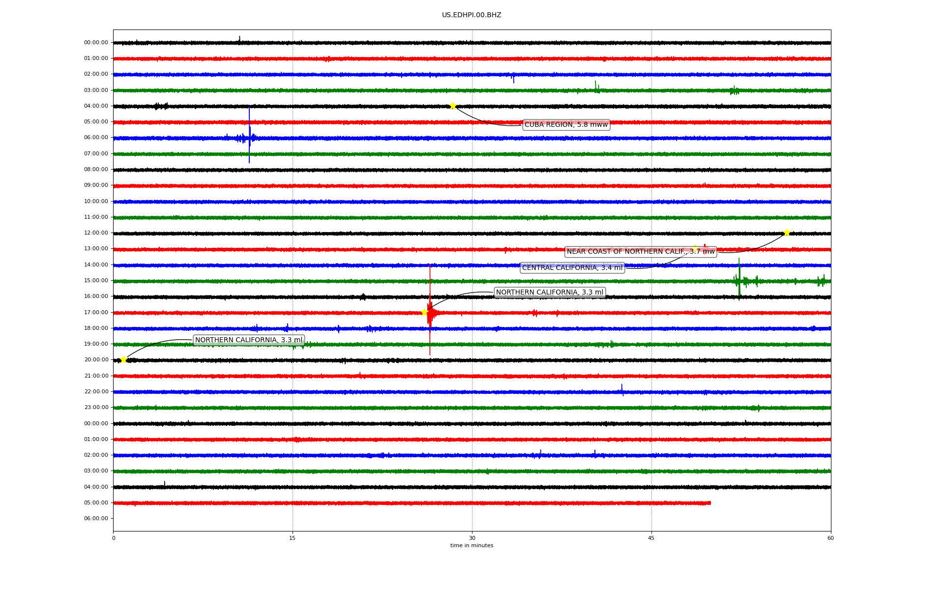Click the large red spike on the 17:00:00 trace
Viewport: 944px width, 590px height.
(x=430, y=310)
